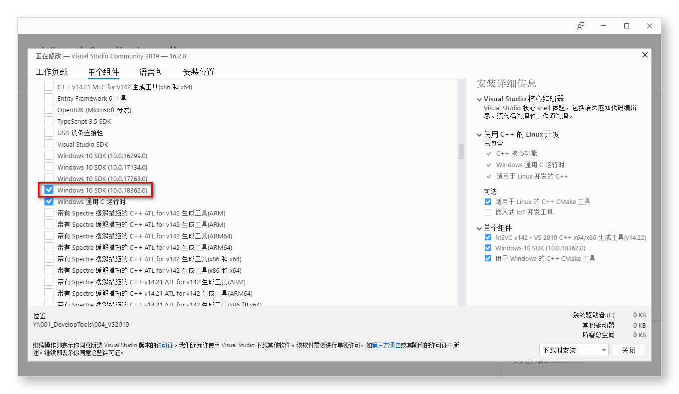The image size is (679, 394).
Task: Enable OpenJDK (Microsoft 分发) component
Action: pos(48,109)
